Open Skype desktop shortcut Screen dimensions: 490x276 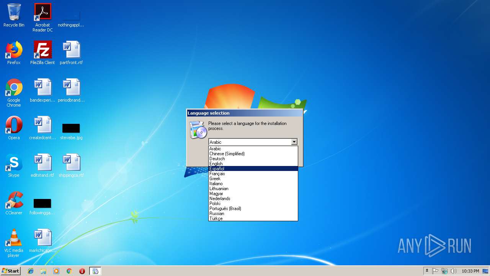pos(14,166)
